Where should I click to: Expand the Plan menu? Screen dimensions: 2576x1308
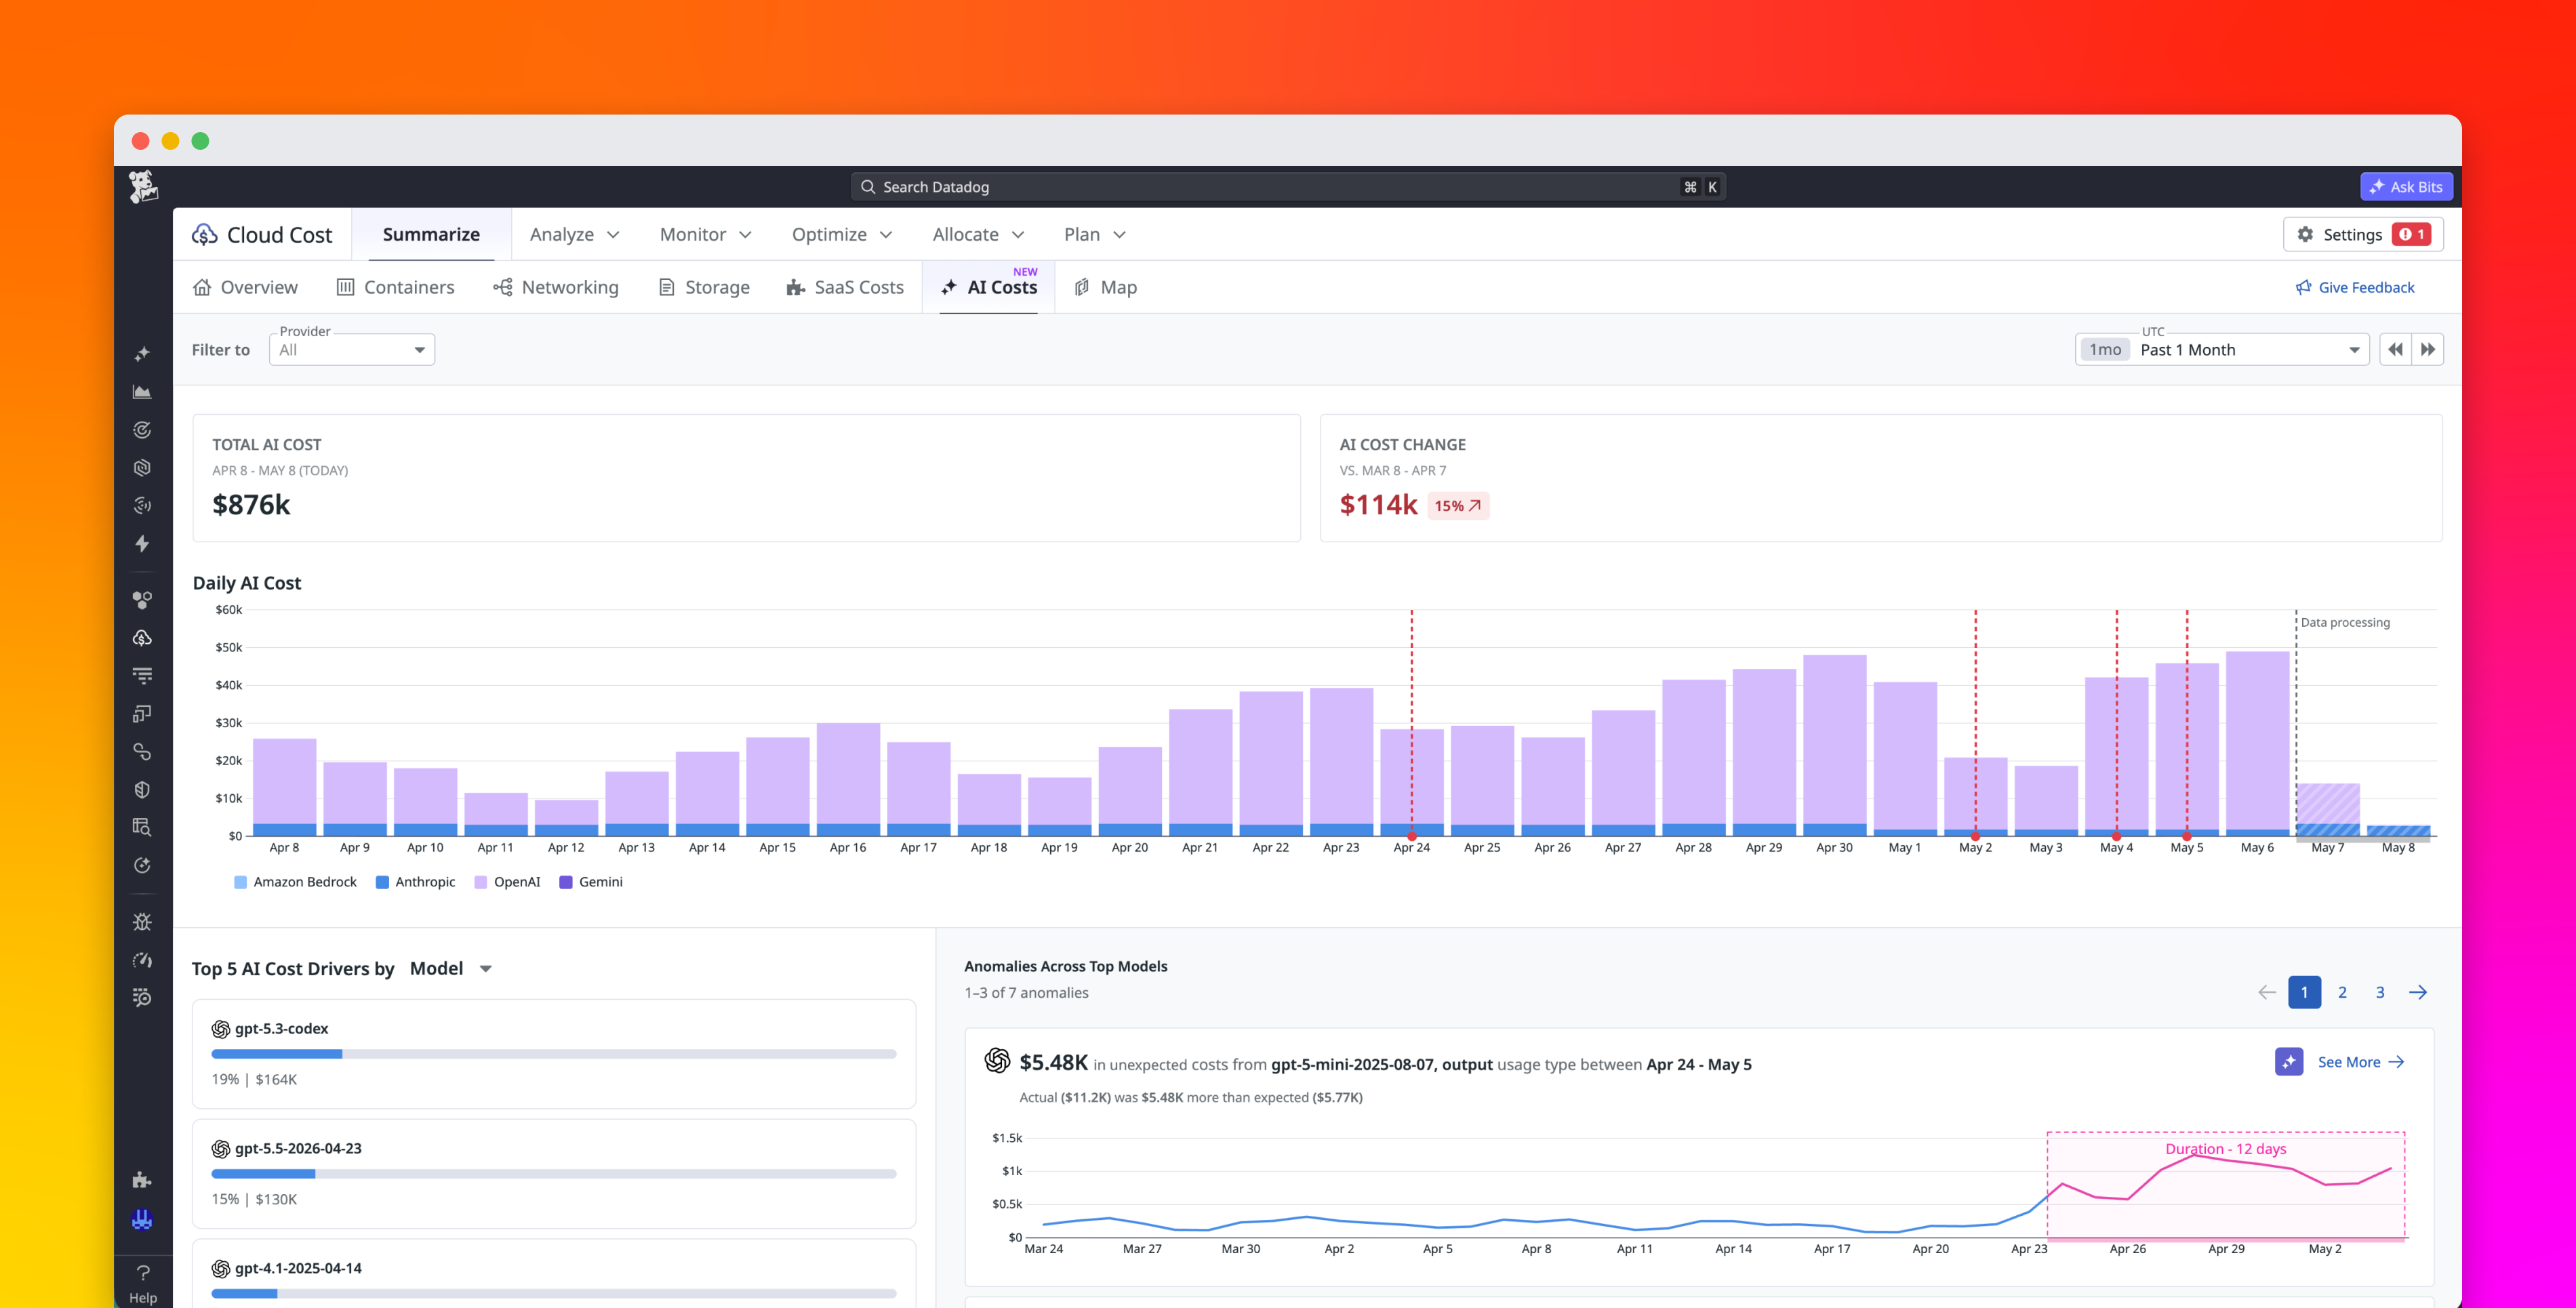click(1095, 234)
